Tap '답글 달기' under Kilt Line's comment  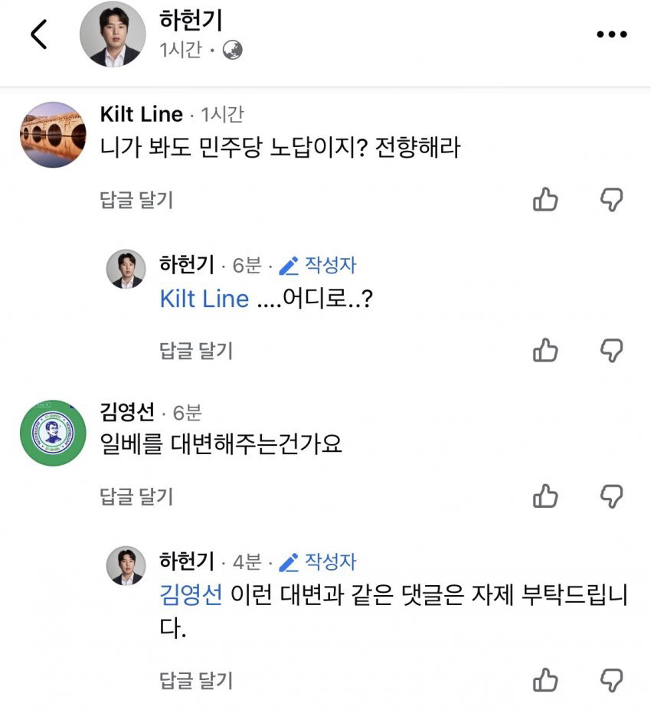[136, 200]
